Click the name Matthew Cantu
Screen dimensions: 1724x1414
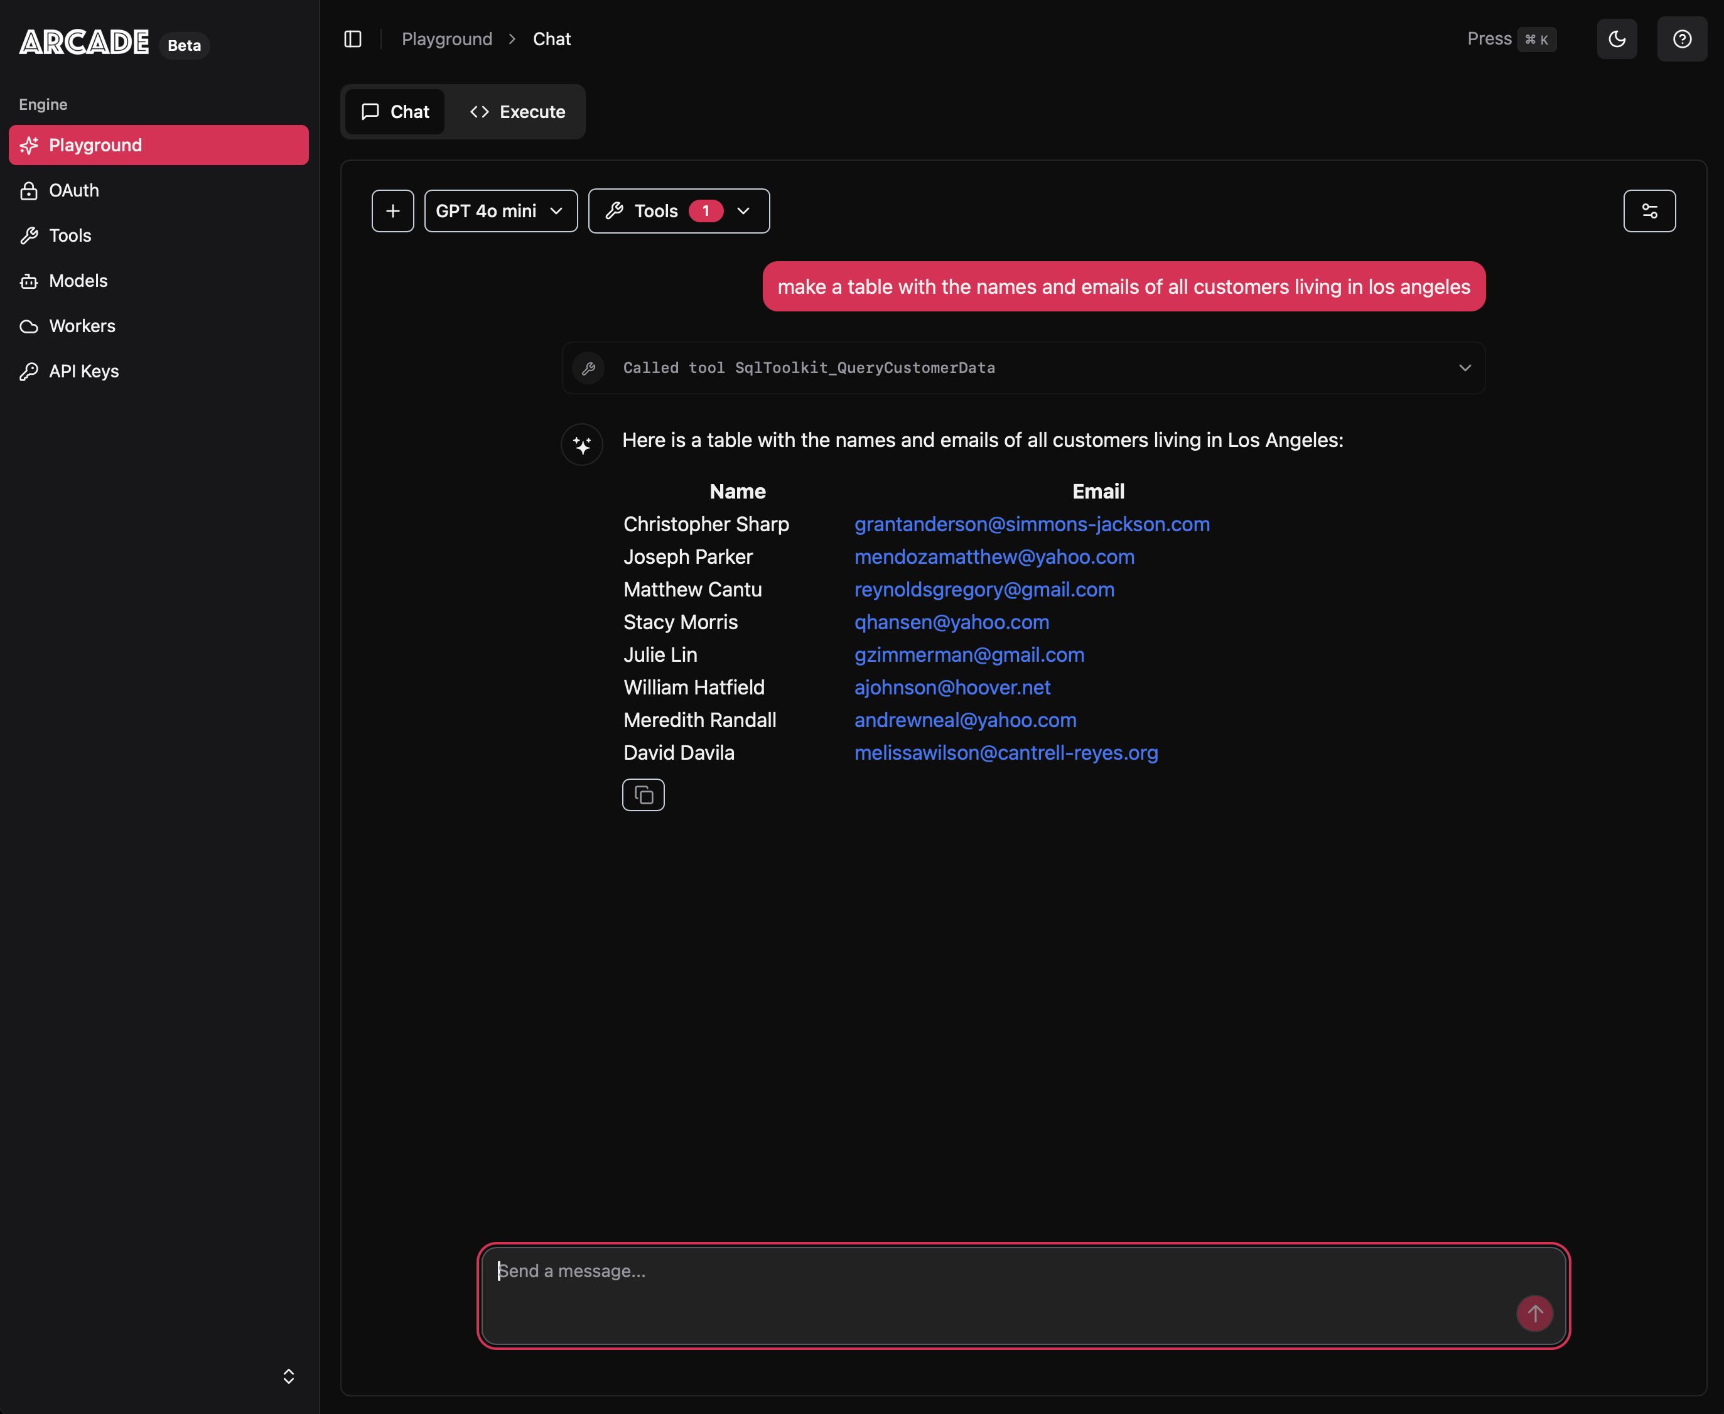coord(693,590)
